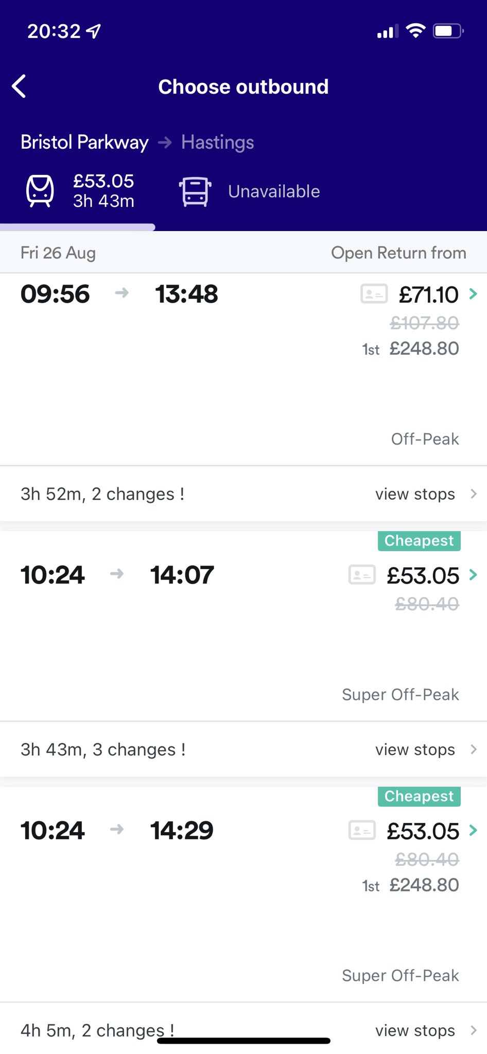Tap the Wi-Fi status icon

[x=415, y=31]
